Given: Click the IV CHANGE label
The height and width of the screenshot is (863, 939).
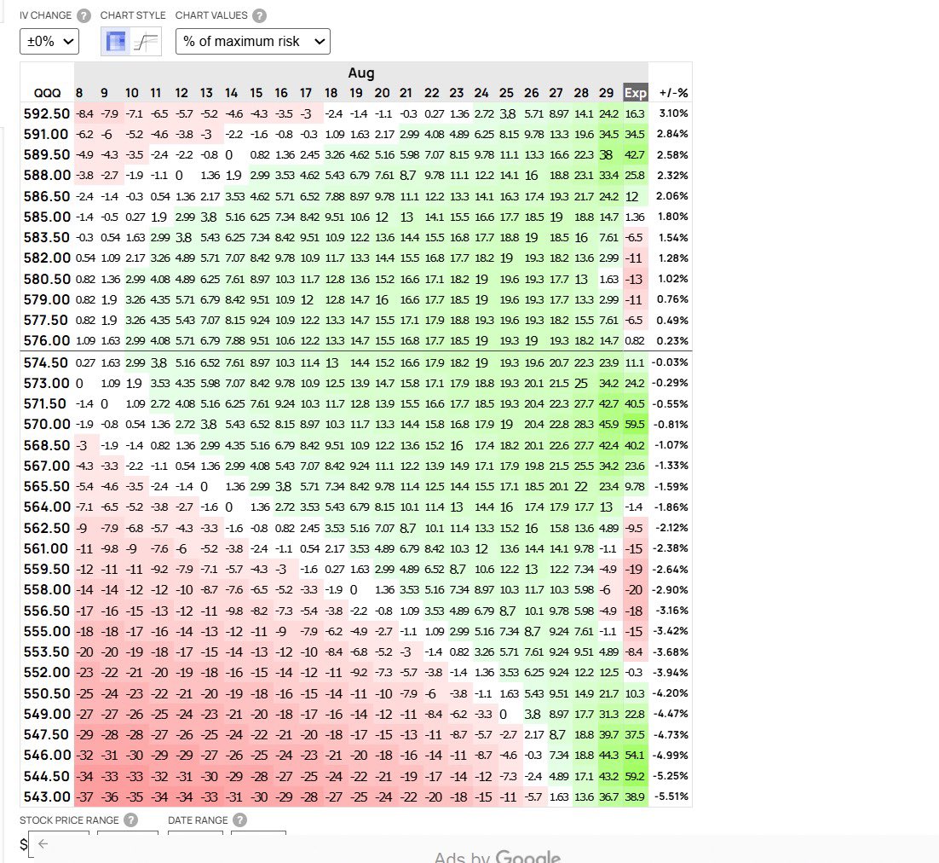Looking at the screenshot, I should point(45,15).
